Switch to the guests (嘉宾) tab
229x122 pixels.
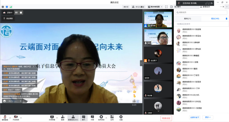187,18
